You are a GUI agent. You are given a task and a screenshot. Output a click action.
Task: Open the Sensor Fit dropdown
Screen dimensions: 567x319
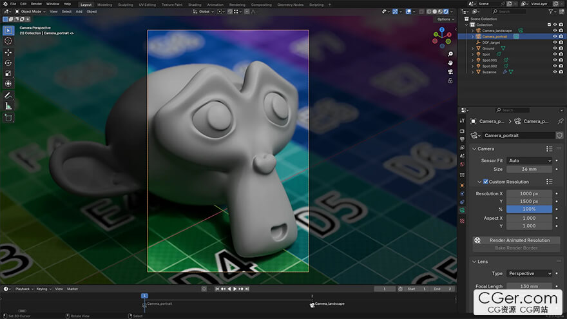(529, 160)
